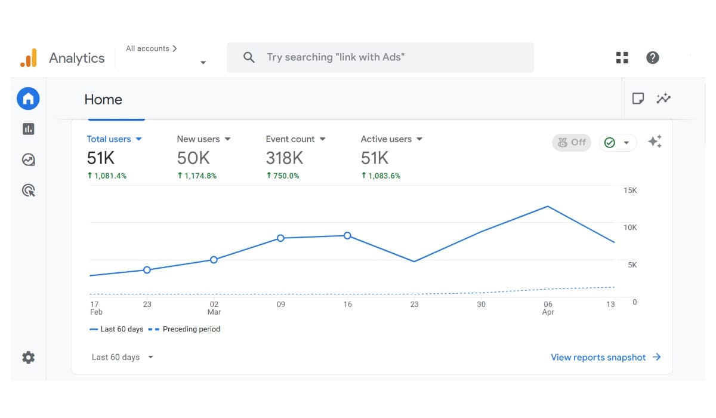Change the Last 60 days date range

[x=122, y=357]
